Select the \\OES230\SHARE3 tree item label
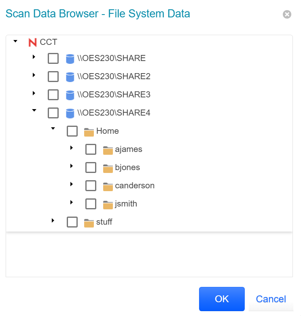The image size is (301, 316). point(114,95)
